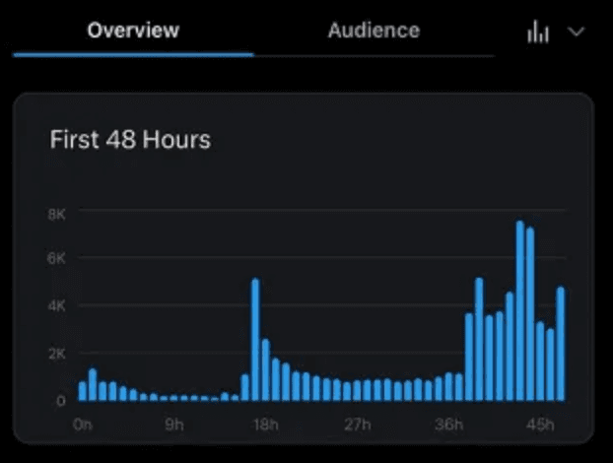
Task: Expand the chevron dropdown beside chart icon
Action: click(x=577, y=33)
